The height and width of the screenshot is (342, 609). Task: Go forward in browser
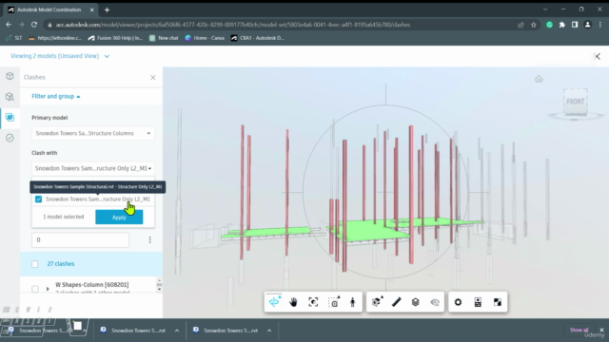(21, 25)
